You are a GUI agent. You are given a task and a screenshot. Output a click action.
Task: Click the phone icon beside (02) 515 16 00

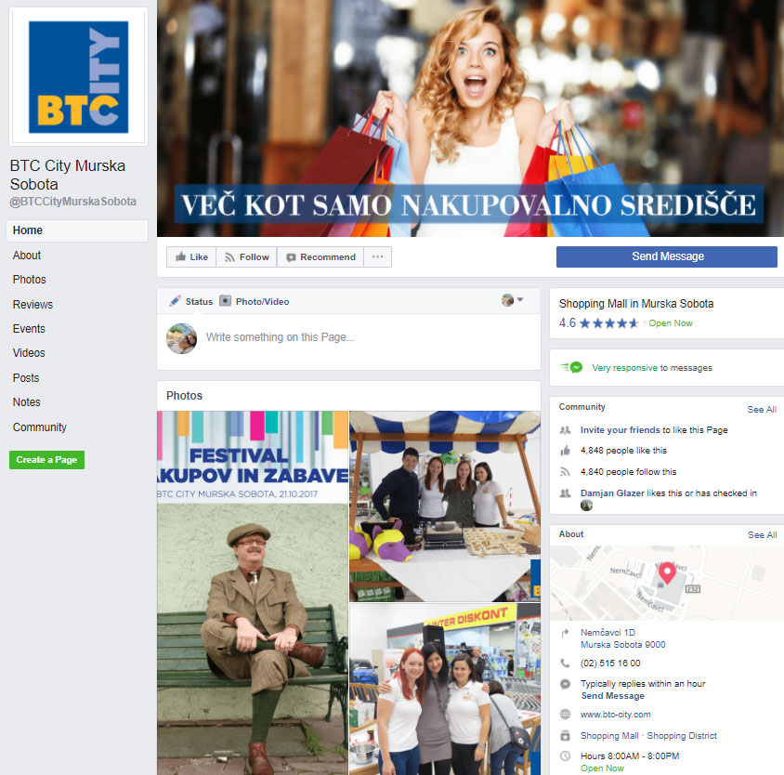pos(565,663)
